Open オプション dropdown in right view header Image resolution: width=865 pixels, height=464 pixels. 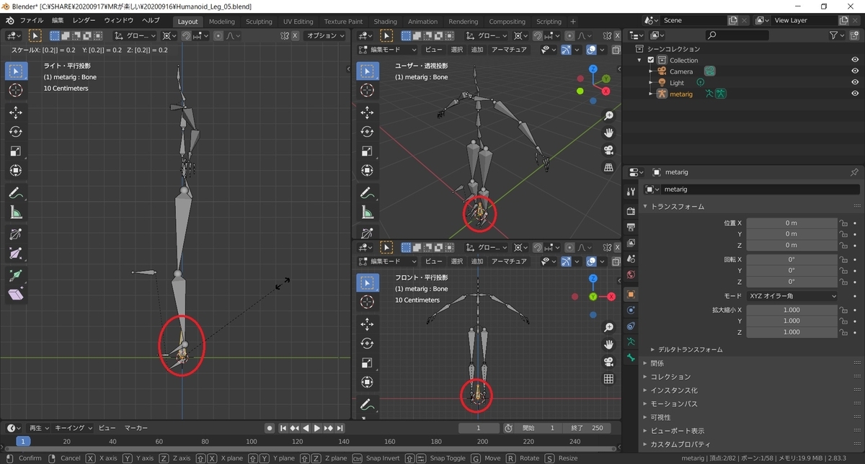pos(325,35)
